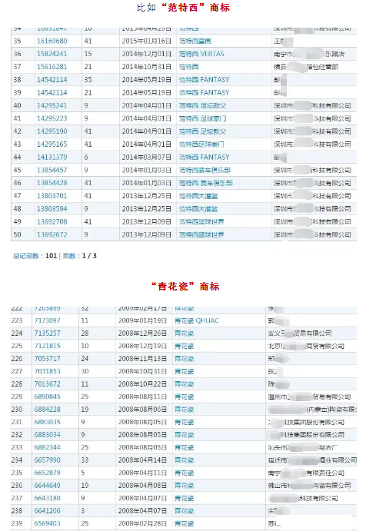Select class number 33 in row 234
The width and height of the screenshot is (366, 531).
pyautogui.click(x=85, y=460)
